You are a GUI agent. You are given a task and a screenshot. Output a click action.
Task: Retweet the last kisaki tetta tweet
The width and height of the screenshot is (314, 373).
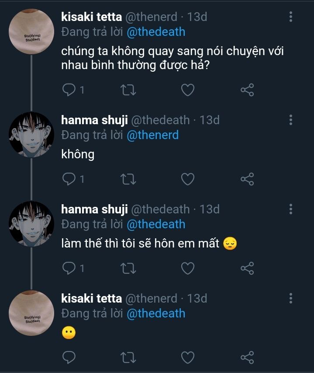coord(128,357)
